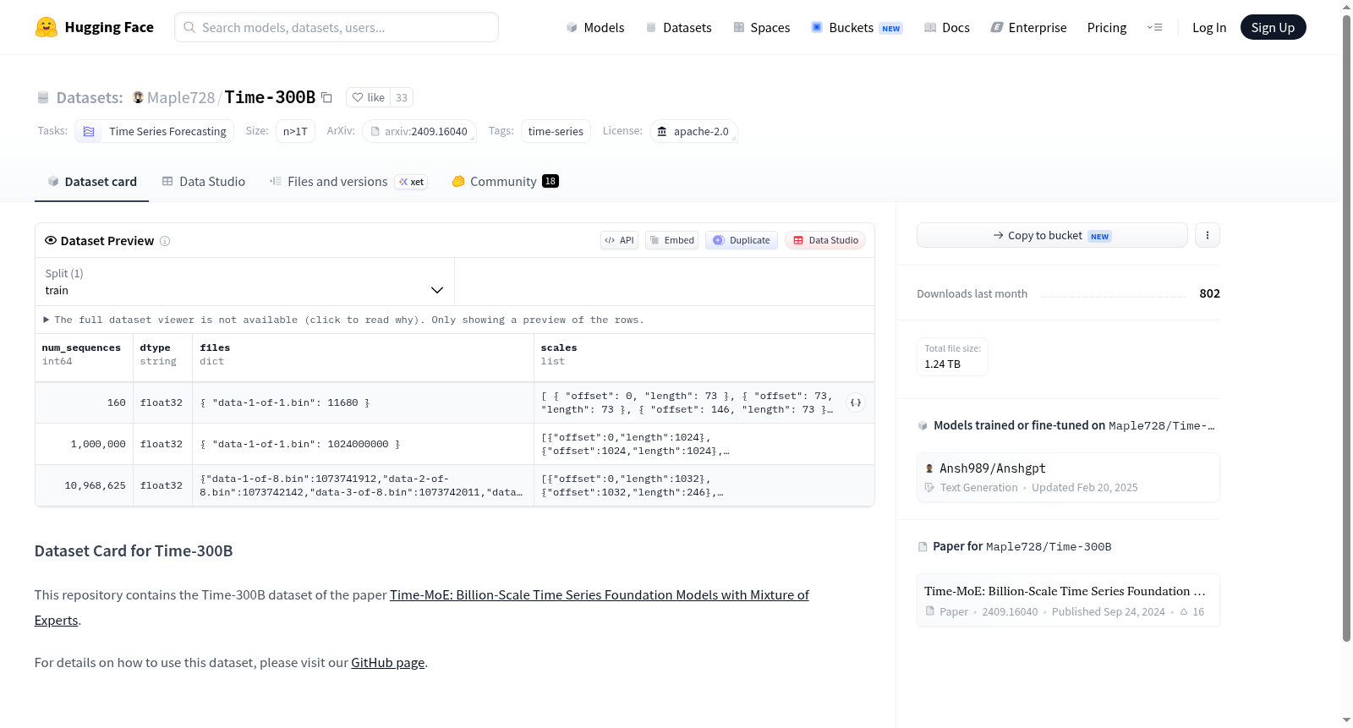Click the Hugging Face logo icon
The height and width of the screenshot is (728, 1353).
[x=47, y=27]
